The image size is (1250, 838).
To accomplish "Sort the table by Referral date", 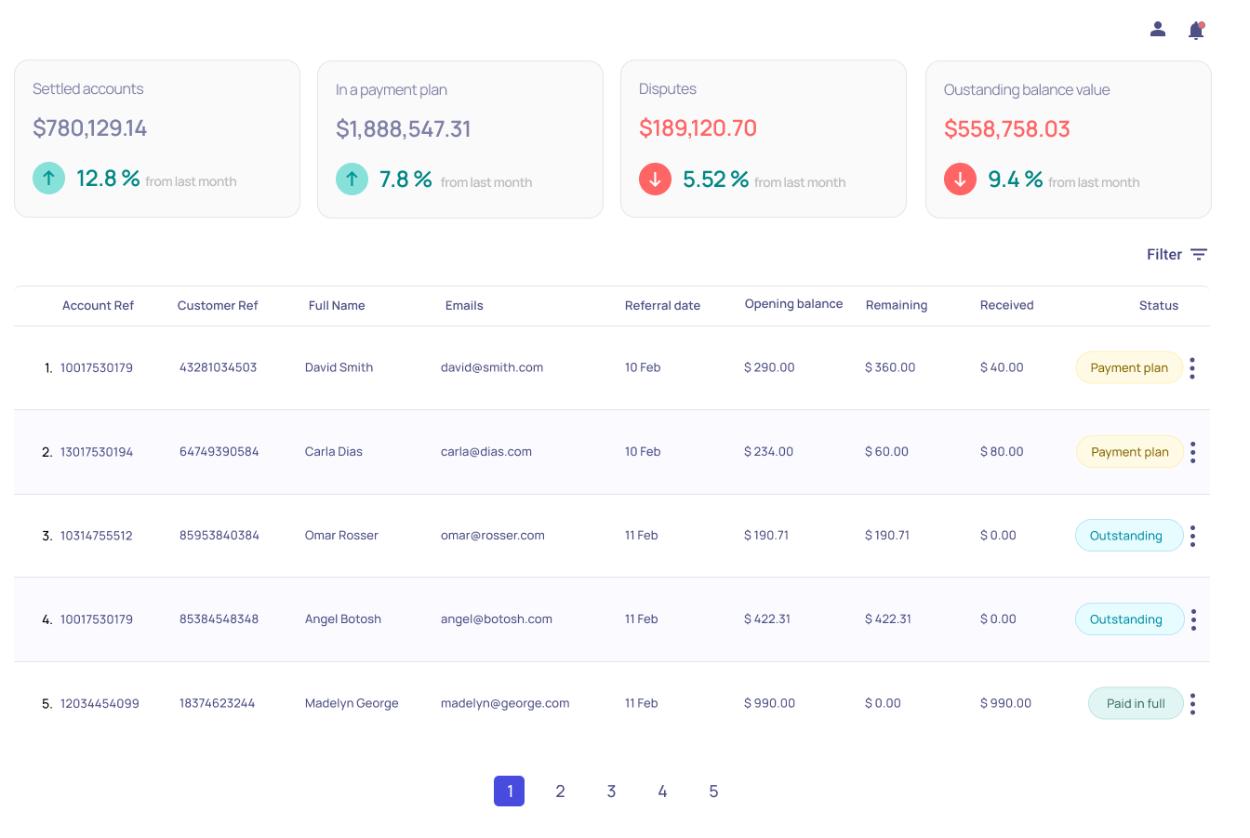I will [662, 305].
